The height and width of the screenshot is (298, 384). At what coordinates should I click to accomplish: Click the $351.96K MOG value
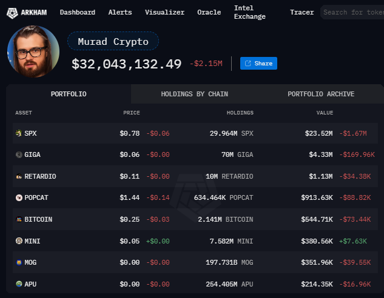click(317, 262)
